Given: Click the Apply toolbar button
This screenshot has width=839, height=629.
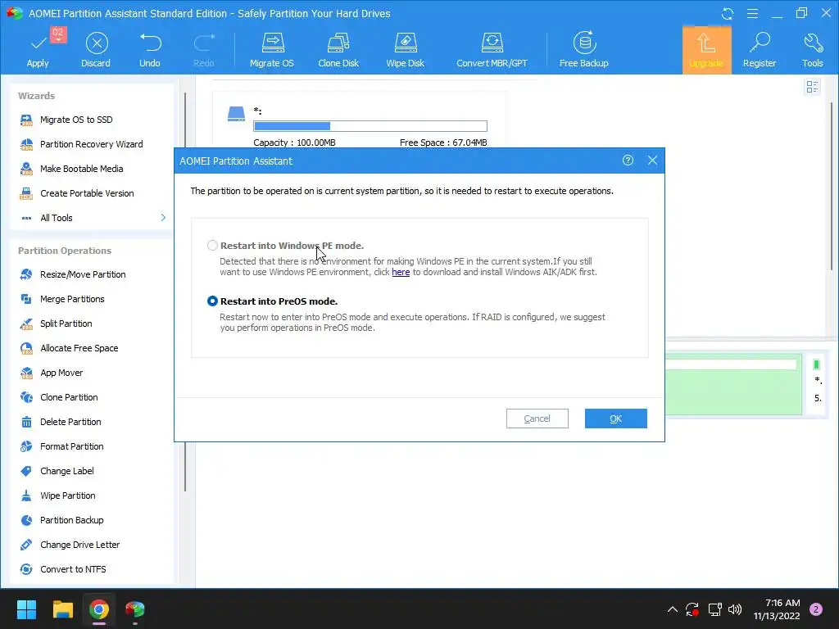Looking at the screenshot, I should click(x=38, y=50).
